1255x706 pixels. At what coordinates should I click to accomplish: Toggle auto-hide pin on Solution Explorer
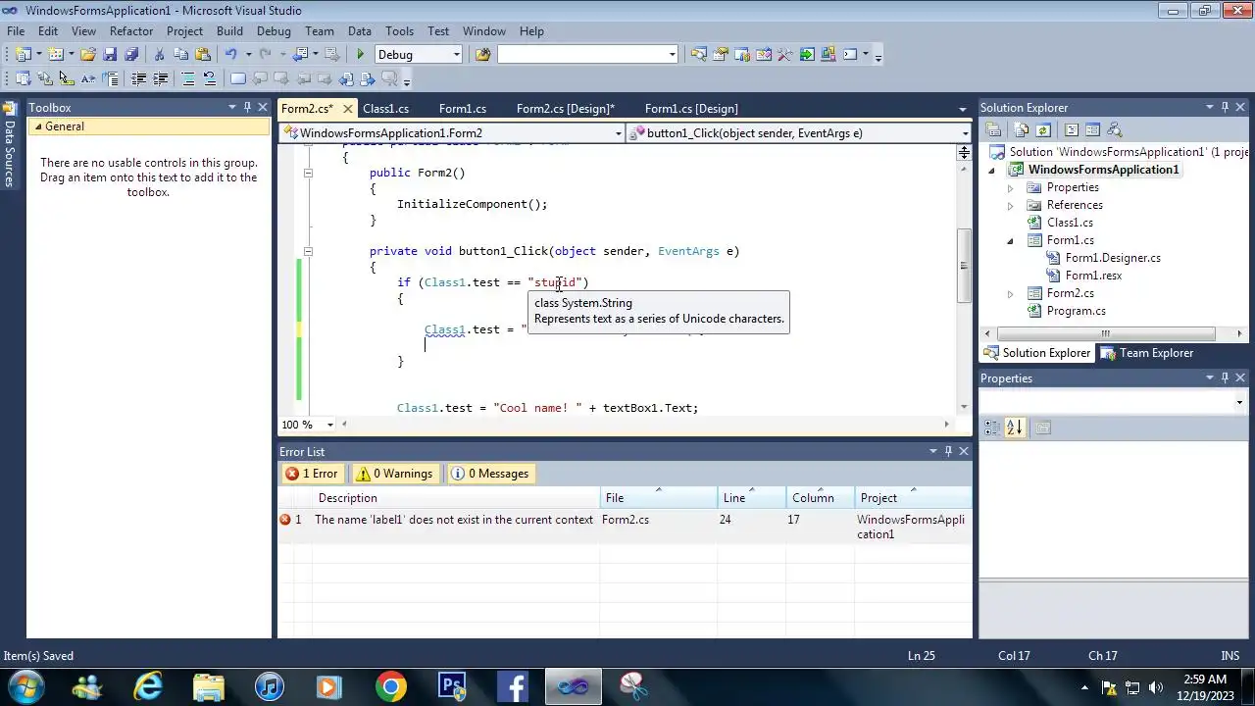(1225, 107)
